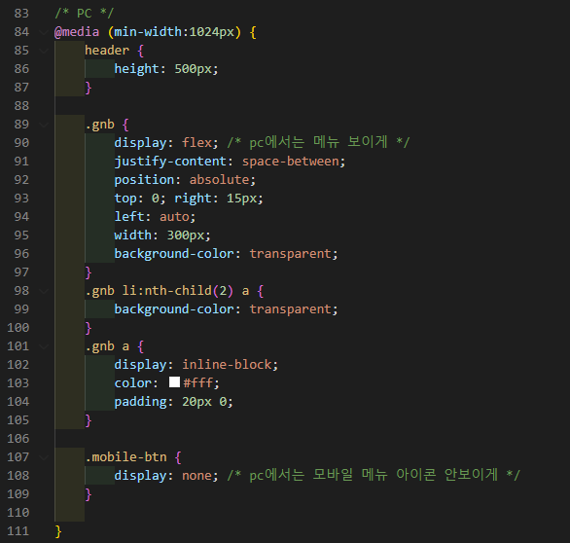Click the height property name
The height and width of the screenshot is (543, 570).
click(137, 69)
